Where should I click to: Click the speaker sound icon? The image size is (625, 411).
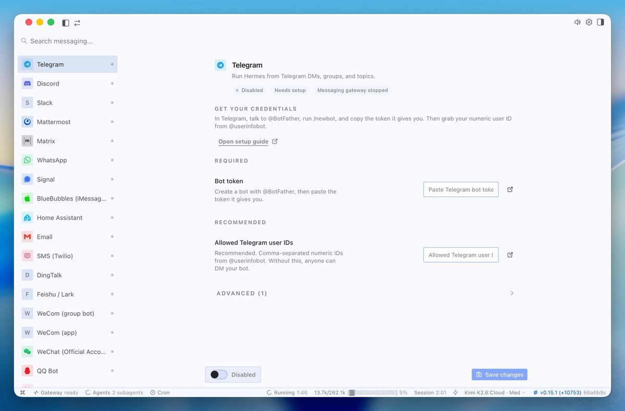[x=577, y=22]
